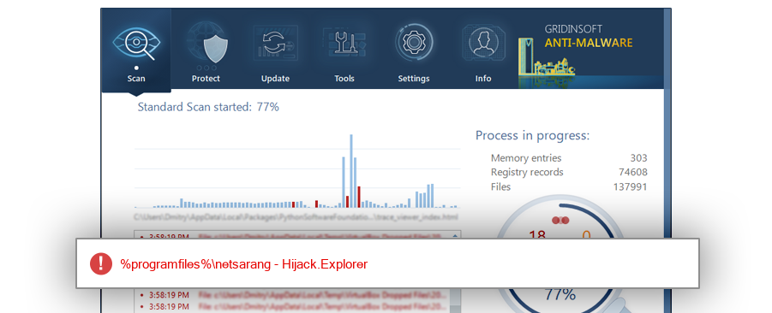The width and height of the screenshot is (772, 313).
Task: Click the Files count row
Action: tap(569, 186)
